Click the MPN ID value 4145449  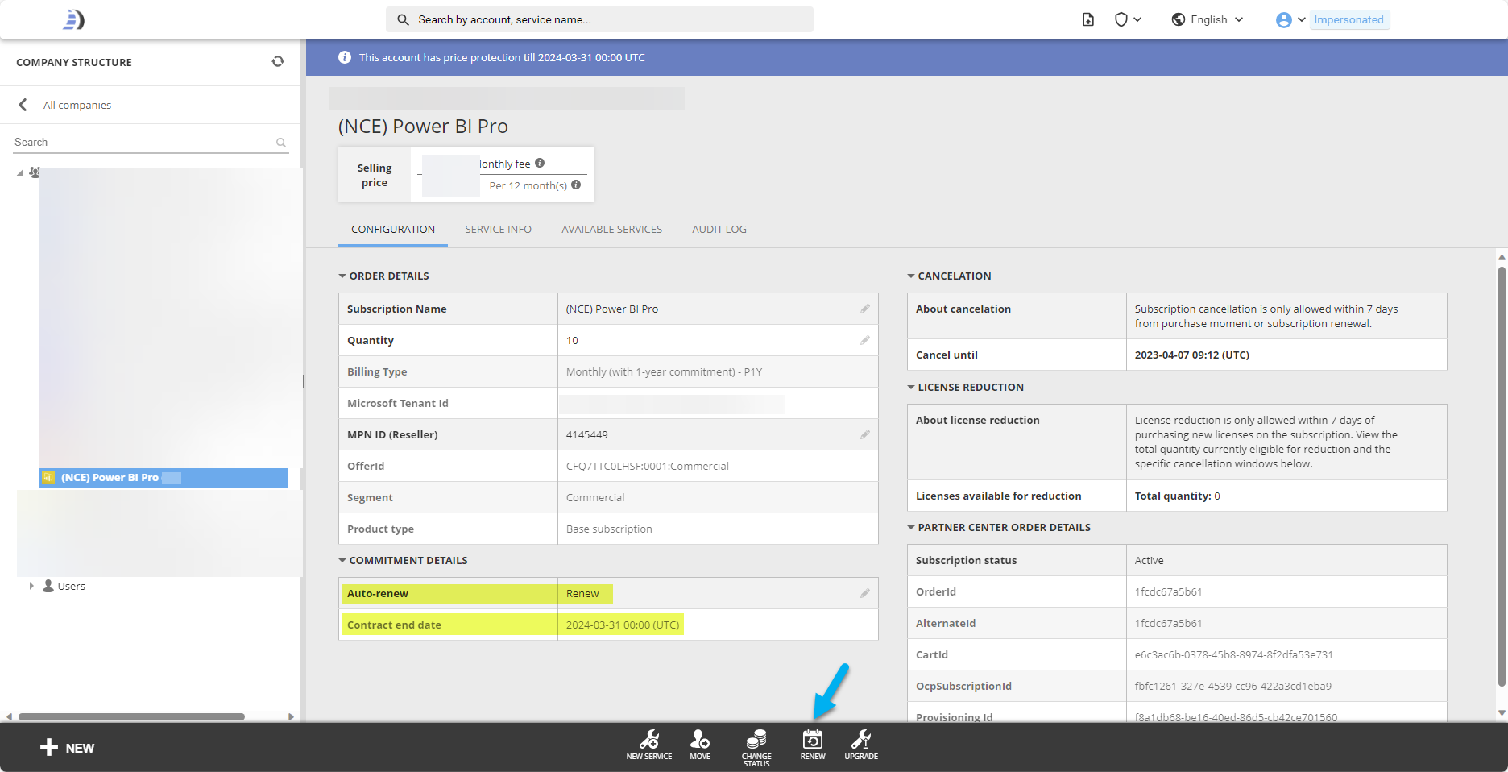(587, 434)
